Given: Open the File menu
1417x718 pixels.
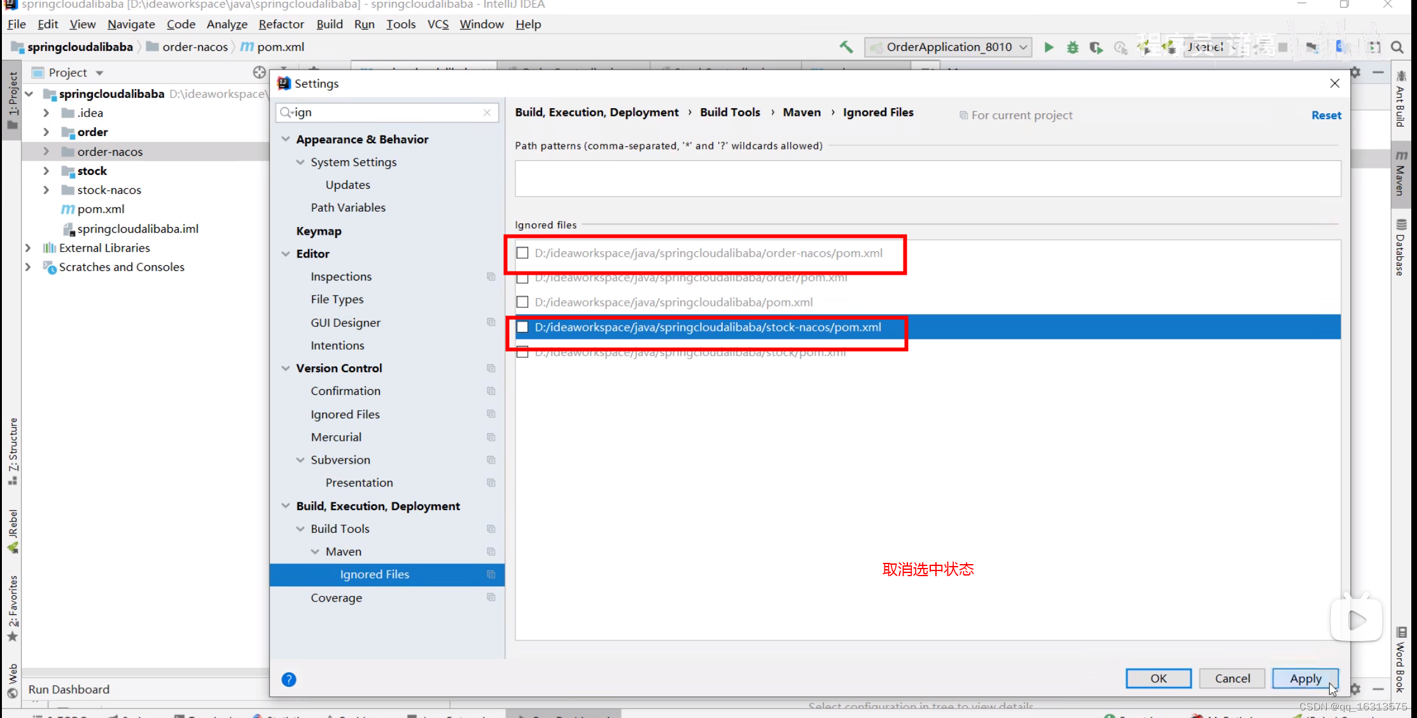Looking at the screenshot, I should click(x=17, y=24).
